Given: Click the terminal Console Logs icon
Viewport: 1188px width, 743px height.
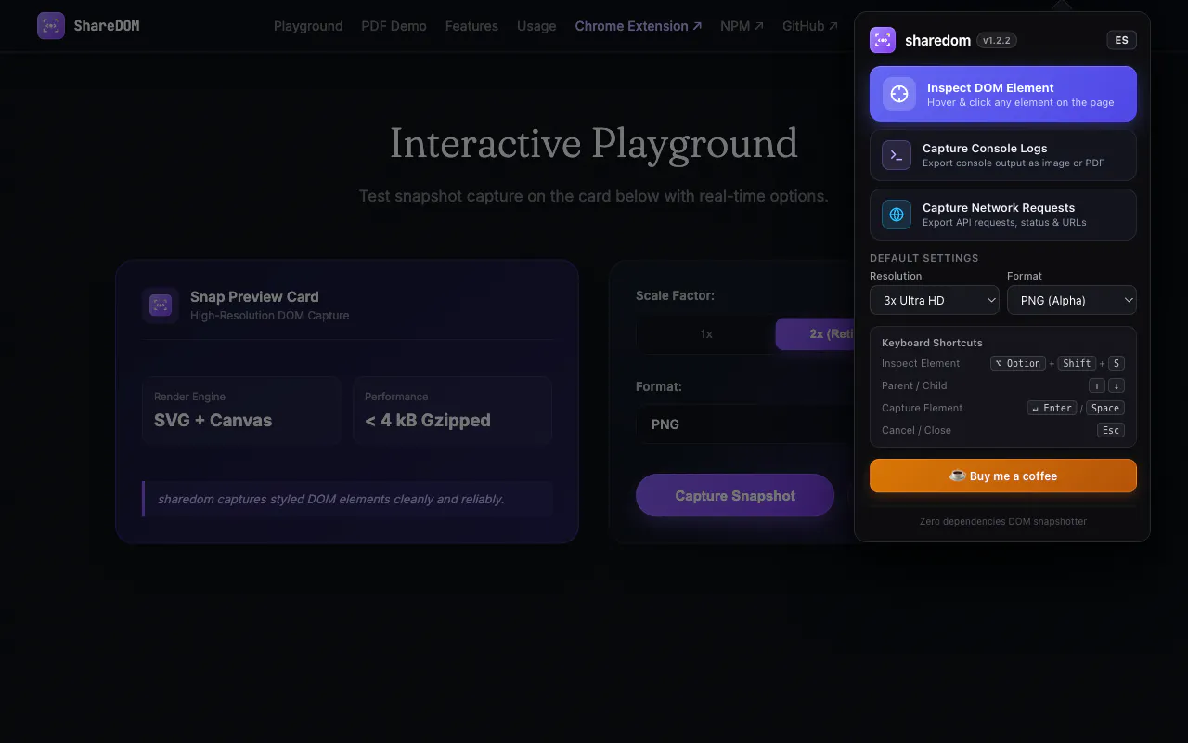Looking at the screenshot, I should (x=897, y=155).
